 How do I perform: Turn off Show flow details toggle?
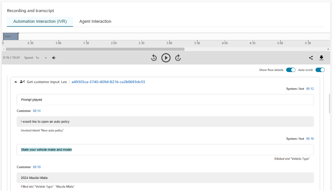pyautogui.click(x=291, y=70)
